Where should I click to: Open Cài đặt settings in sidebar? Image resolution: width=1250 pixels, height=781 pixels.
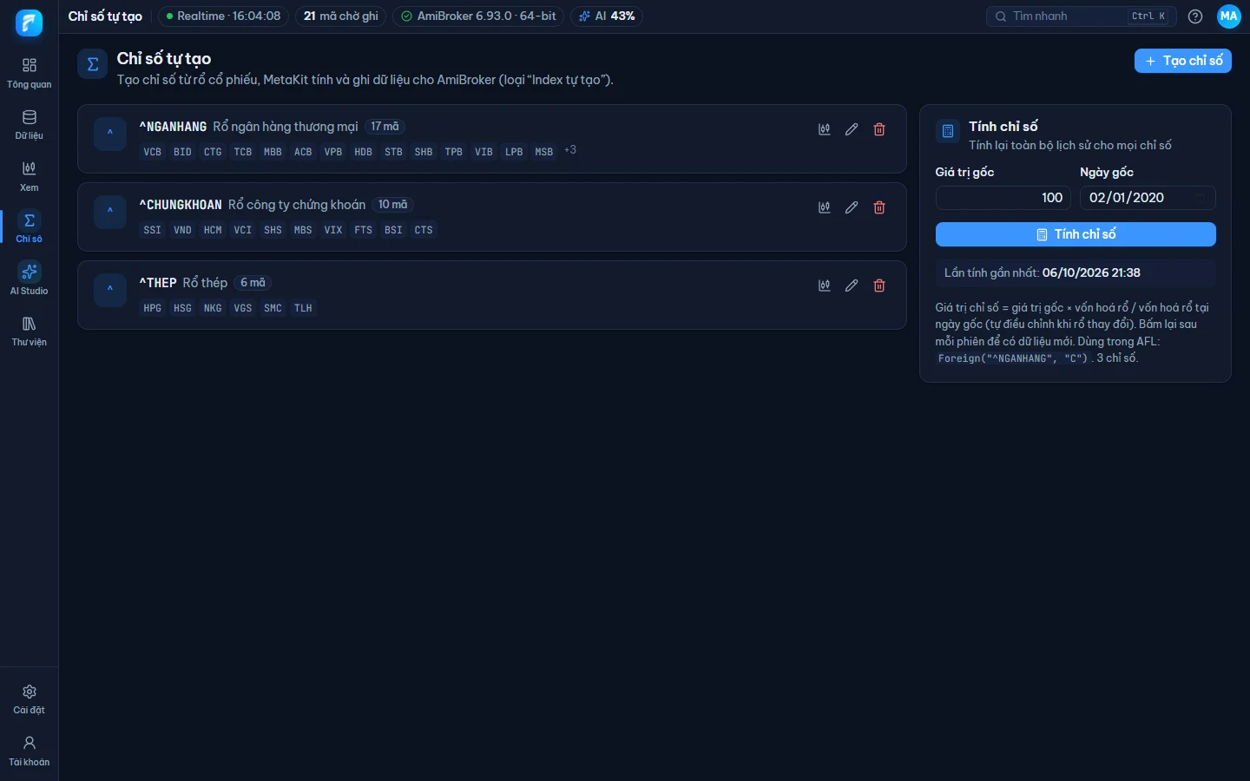point(30,699)
